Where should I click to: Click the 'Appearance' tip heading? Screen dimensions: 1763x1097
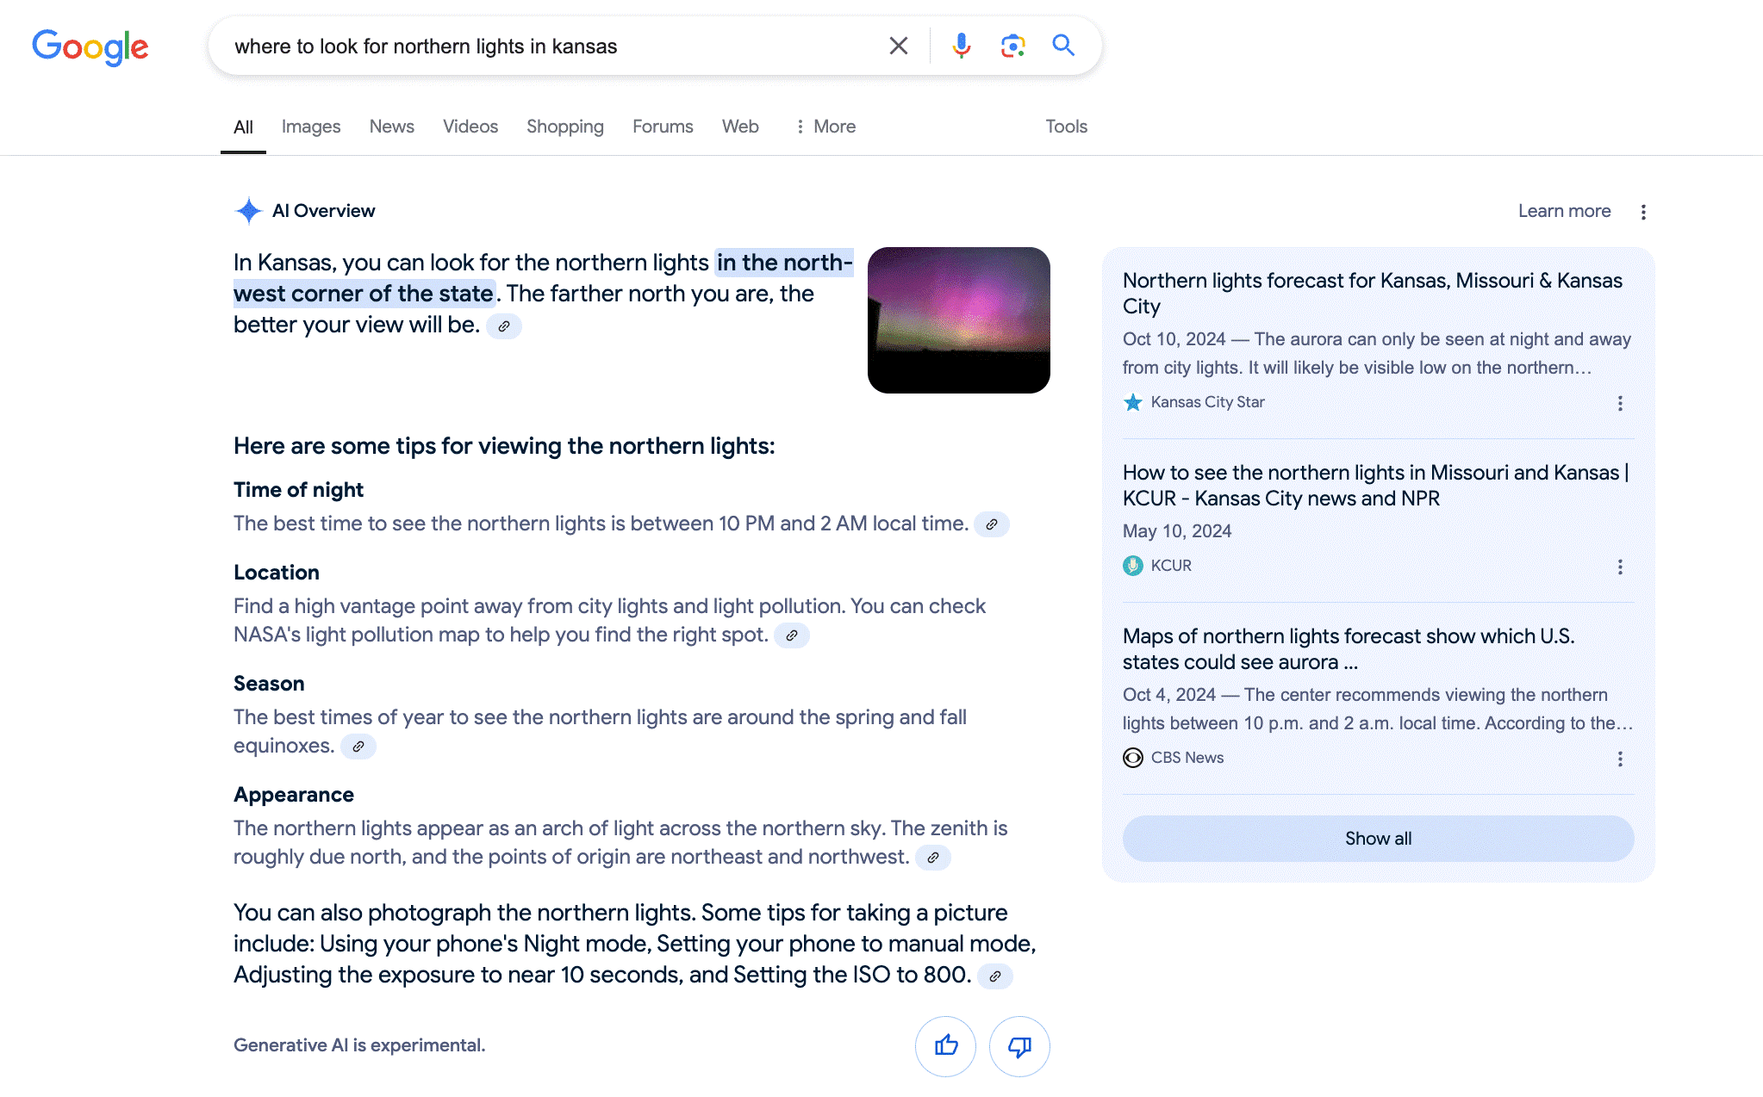pyautogui.click(x=294, y=795)
